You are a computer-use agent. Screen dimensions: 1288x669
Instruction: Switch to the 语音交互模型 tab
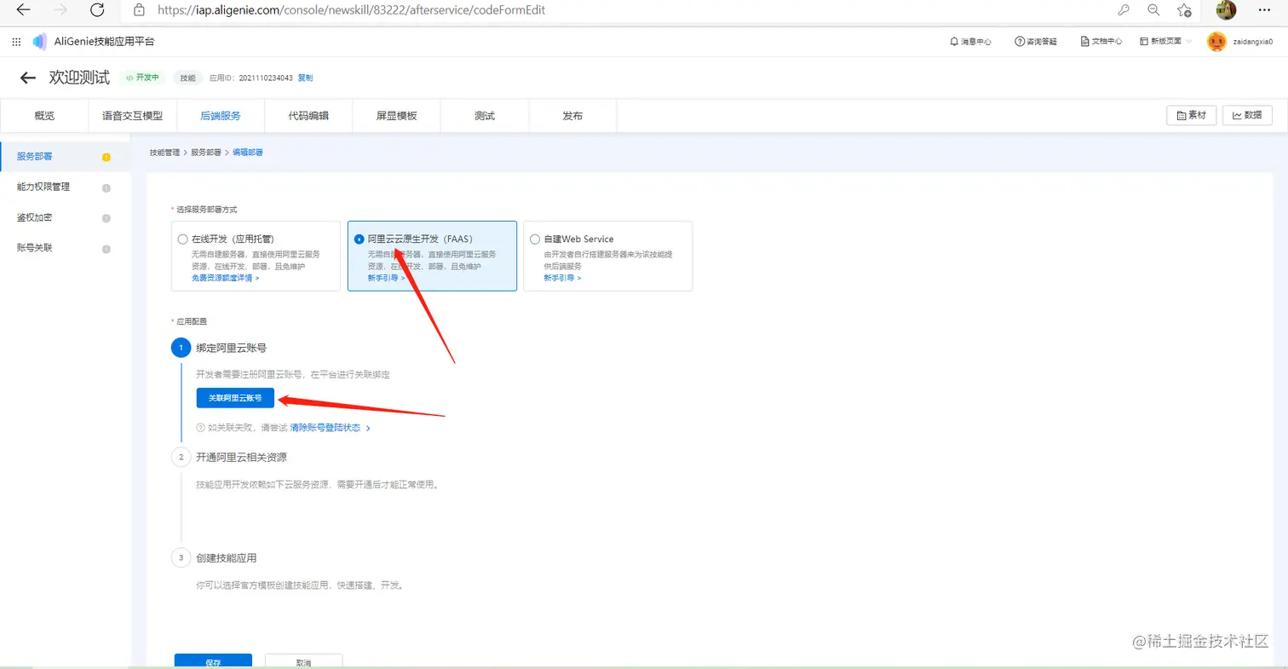132,116
